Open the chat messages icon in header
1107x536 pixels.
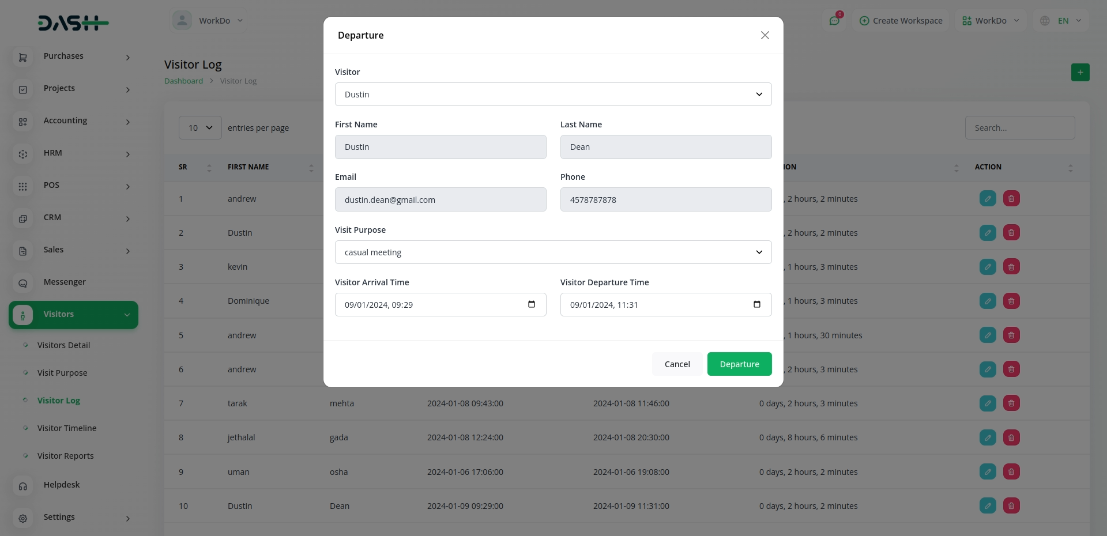834,21
